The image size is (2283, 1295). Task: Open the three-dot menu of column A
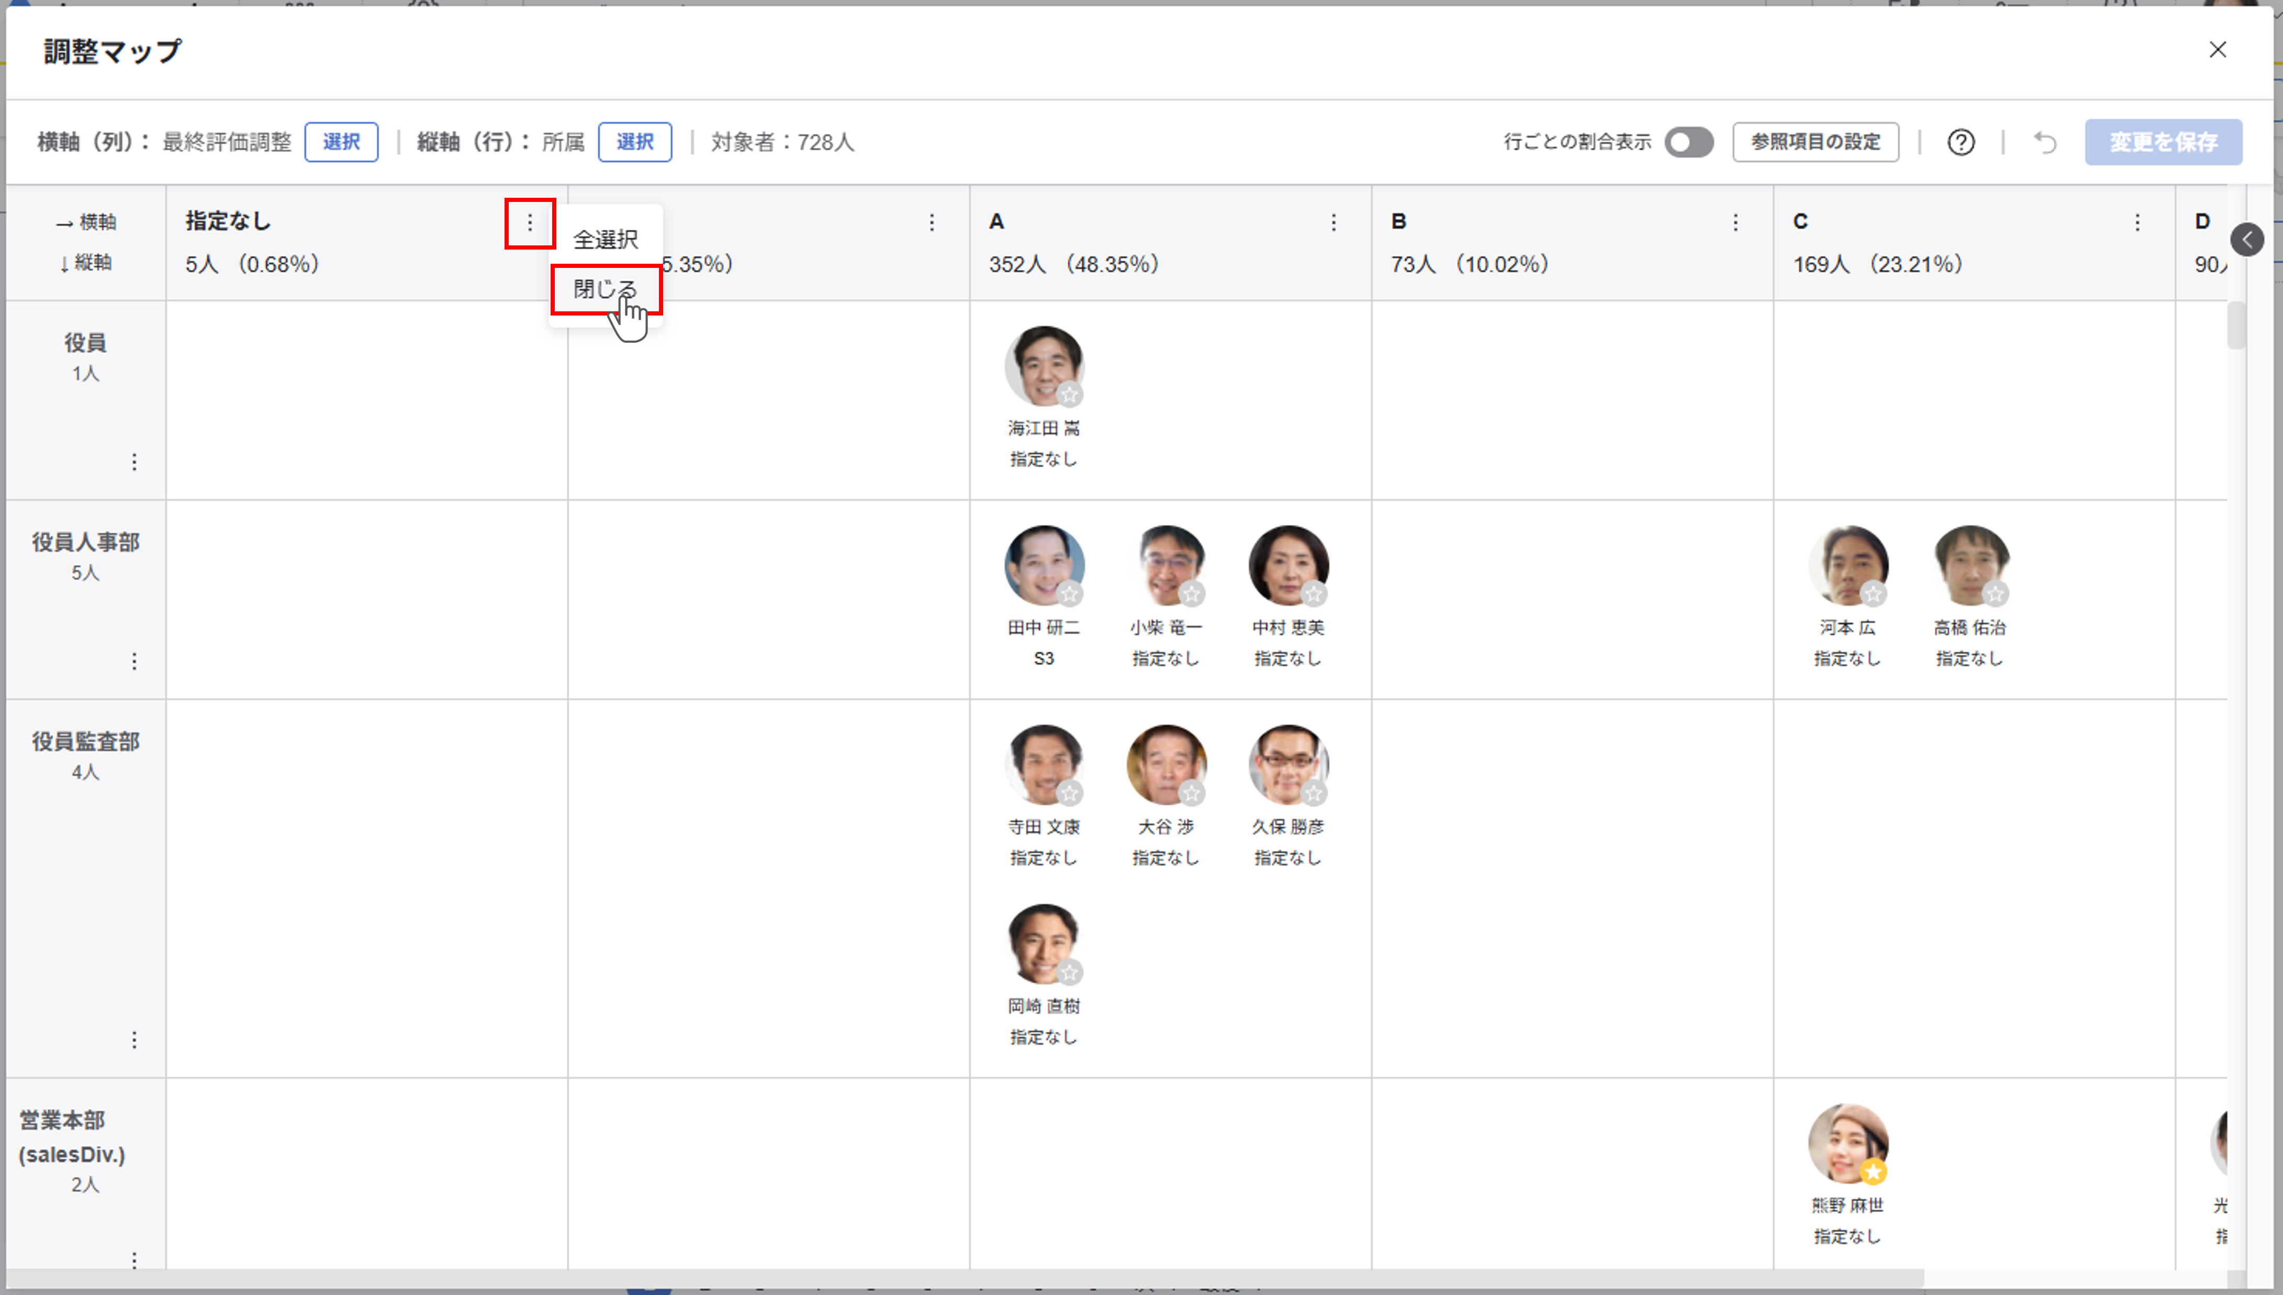tap(1333, 222)
